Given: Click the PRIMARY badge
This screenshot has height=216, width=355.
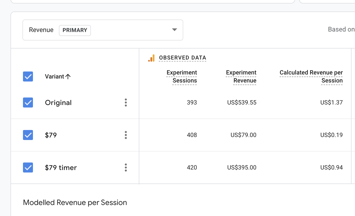Looking at the screenshot, I should pos(75,30).
